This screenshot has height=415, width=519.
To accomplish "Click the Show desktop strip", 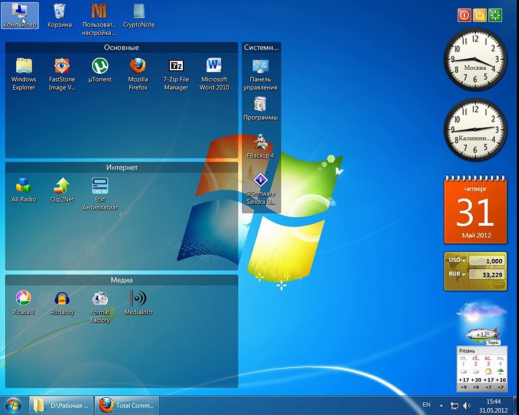I will 516,405.
